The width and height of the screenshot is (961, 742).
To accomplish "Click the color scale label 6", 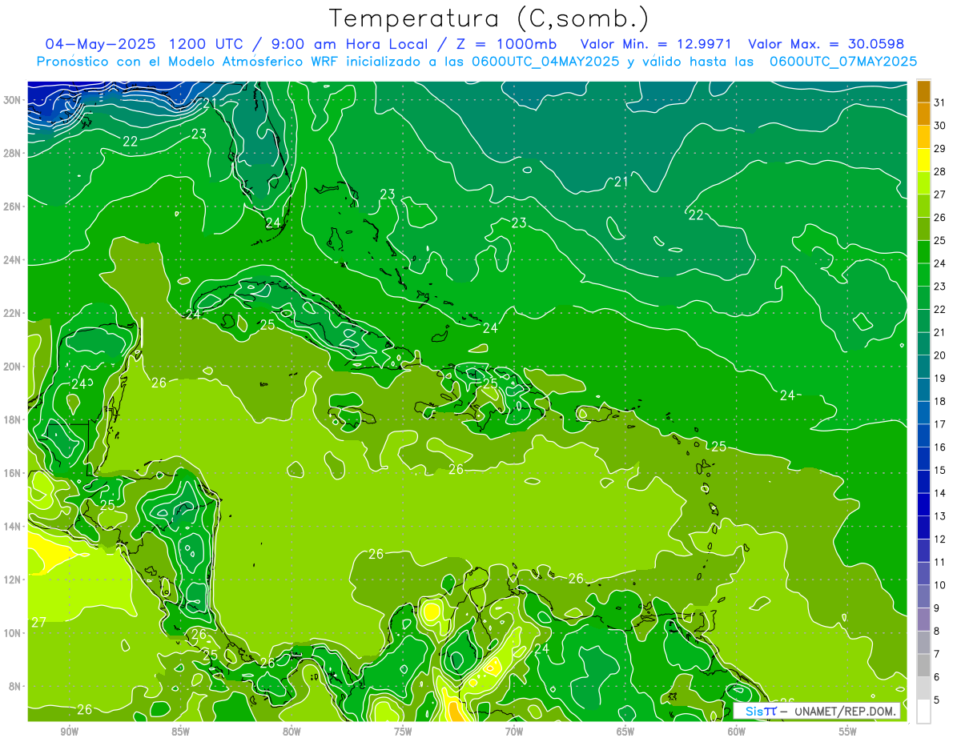I will point(937,677).
